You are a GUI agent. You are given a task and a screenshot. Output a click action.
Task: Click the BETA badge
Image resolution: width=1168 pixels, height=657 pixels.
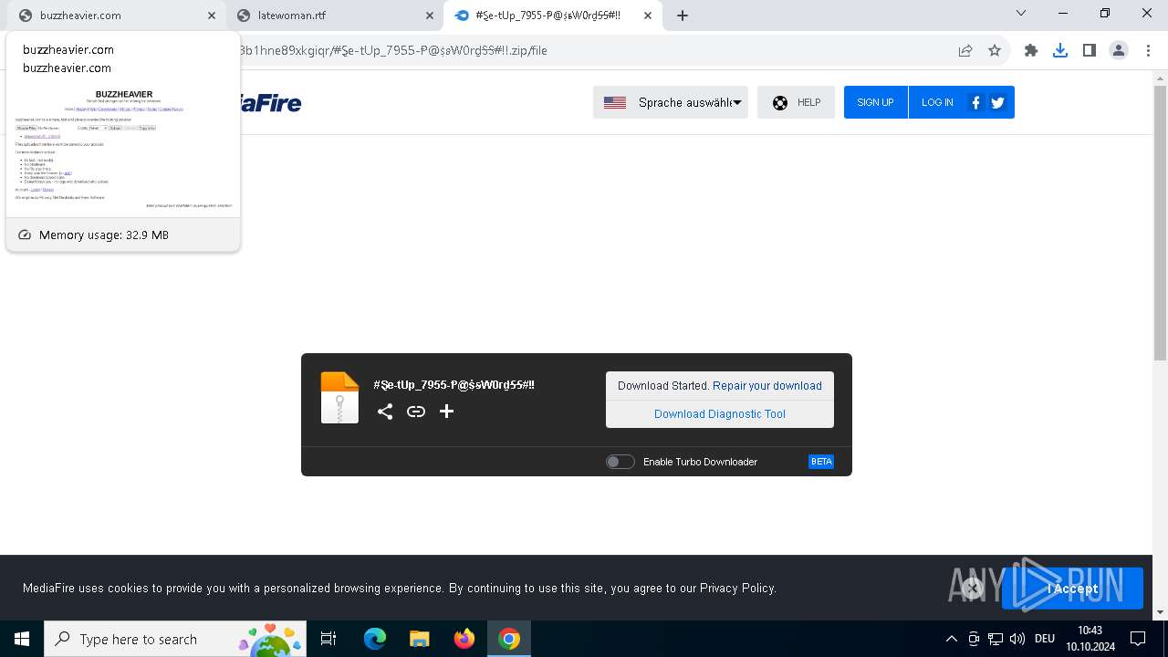[x=821, y=462]
